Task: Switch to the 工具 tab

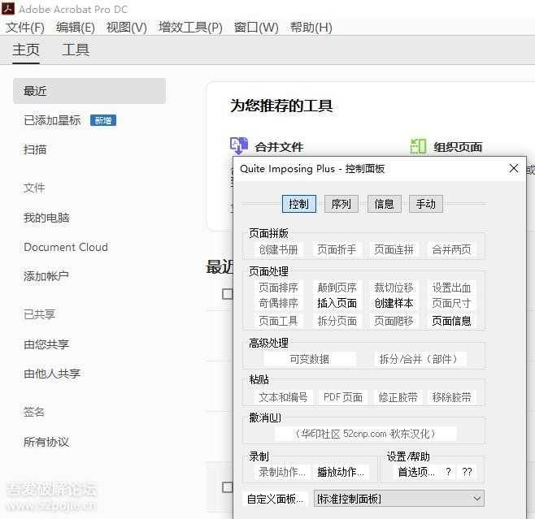Action: [76, 50]
